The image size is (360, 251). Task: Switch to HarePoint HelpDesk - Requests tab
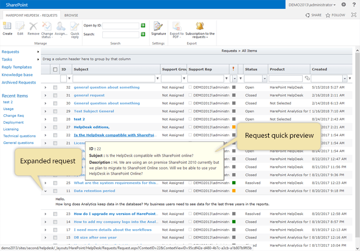pos(32,15)
